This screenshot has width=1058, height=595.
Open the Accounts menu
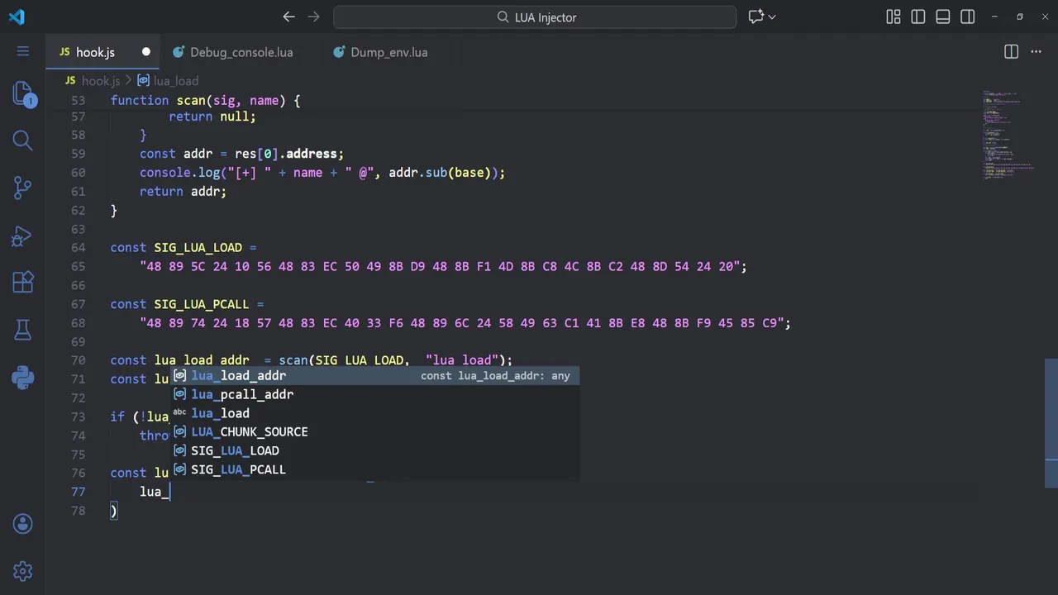pos(23,524)
